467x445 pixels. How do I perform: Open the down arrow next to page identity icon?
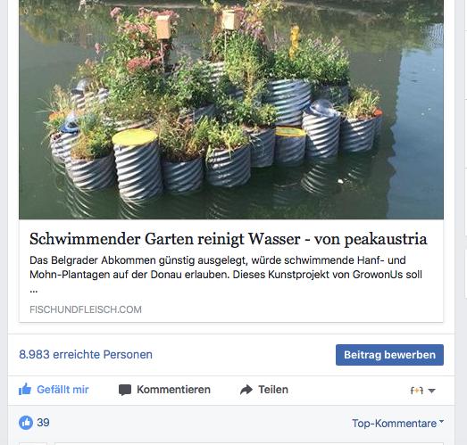pos(431,391)
